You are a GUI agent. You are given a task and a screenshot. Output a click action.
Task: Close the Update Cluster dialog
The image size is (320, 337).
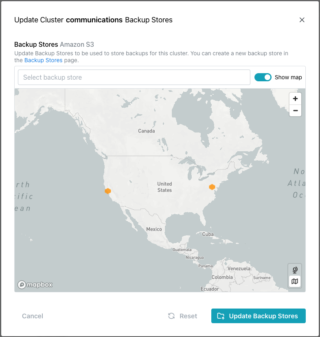click(302, 20)
